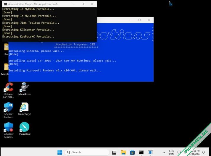211x156 pixels.
Task: Click the ENG INTL language indicator
Action: [x=172, y=152]
